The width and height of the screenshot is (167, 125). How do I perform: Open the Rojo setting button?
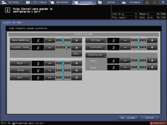20,63
